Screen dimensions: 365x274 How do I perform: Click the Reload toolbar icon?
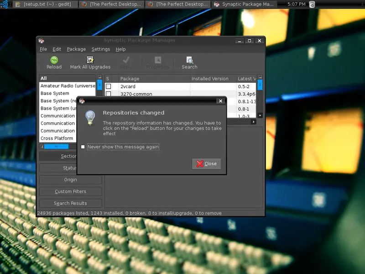pyautogui.click(x=54, y=60)
